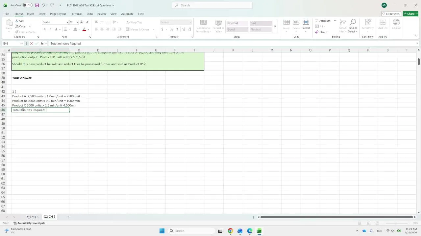Toggle the AutoSave switch
This screenshot has width=421, height=236.
(27, 5)
